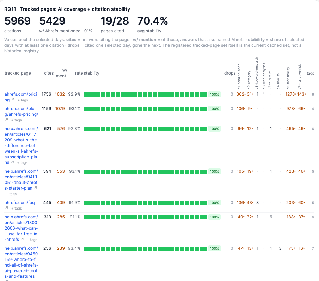Click the q6-fact-fidelity column header
The height and width of the screenshot is (281, 319).
pyautogui.click(x=288, y=78)
